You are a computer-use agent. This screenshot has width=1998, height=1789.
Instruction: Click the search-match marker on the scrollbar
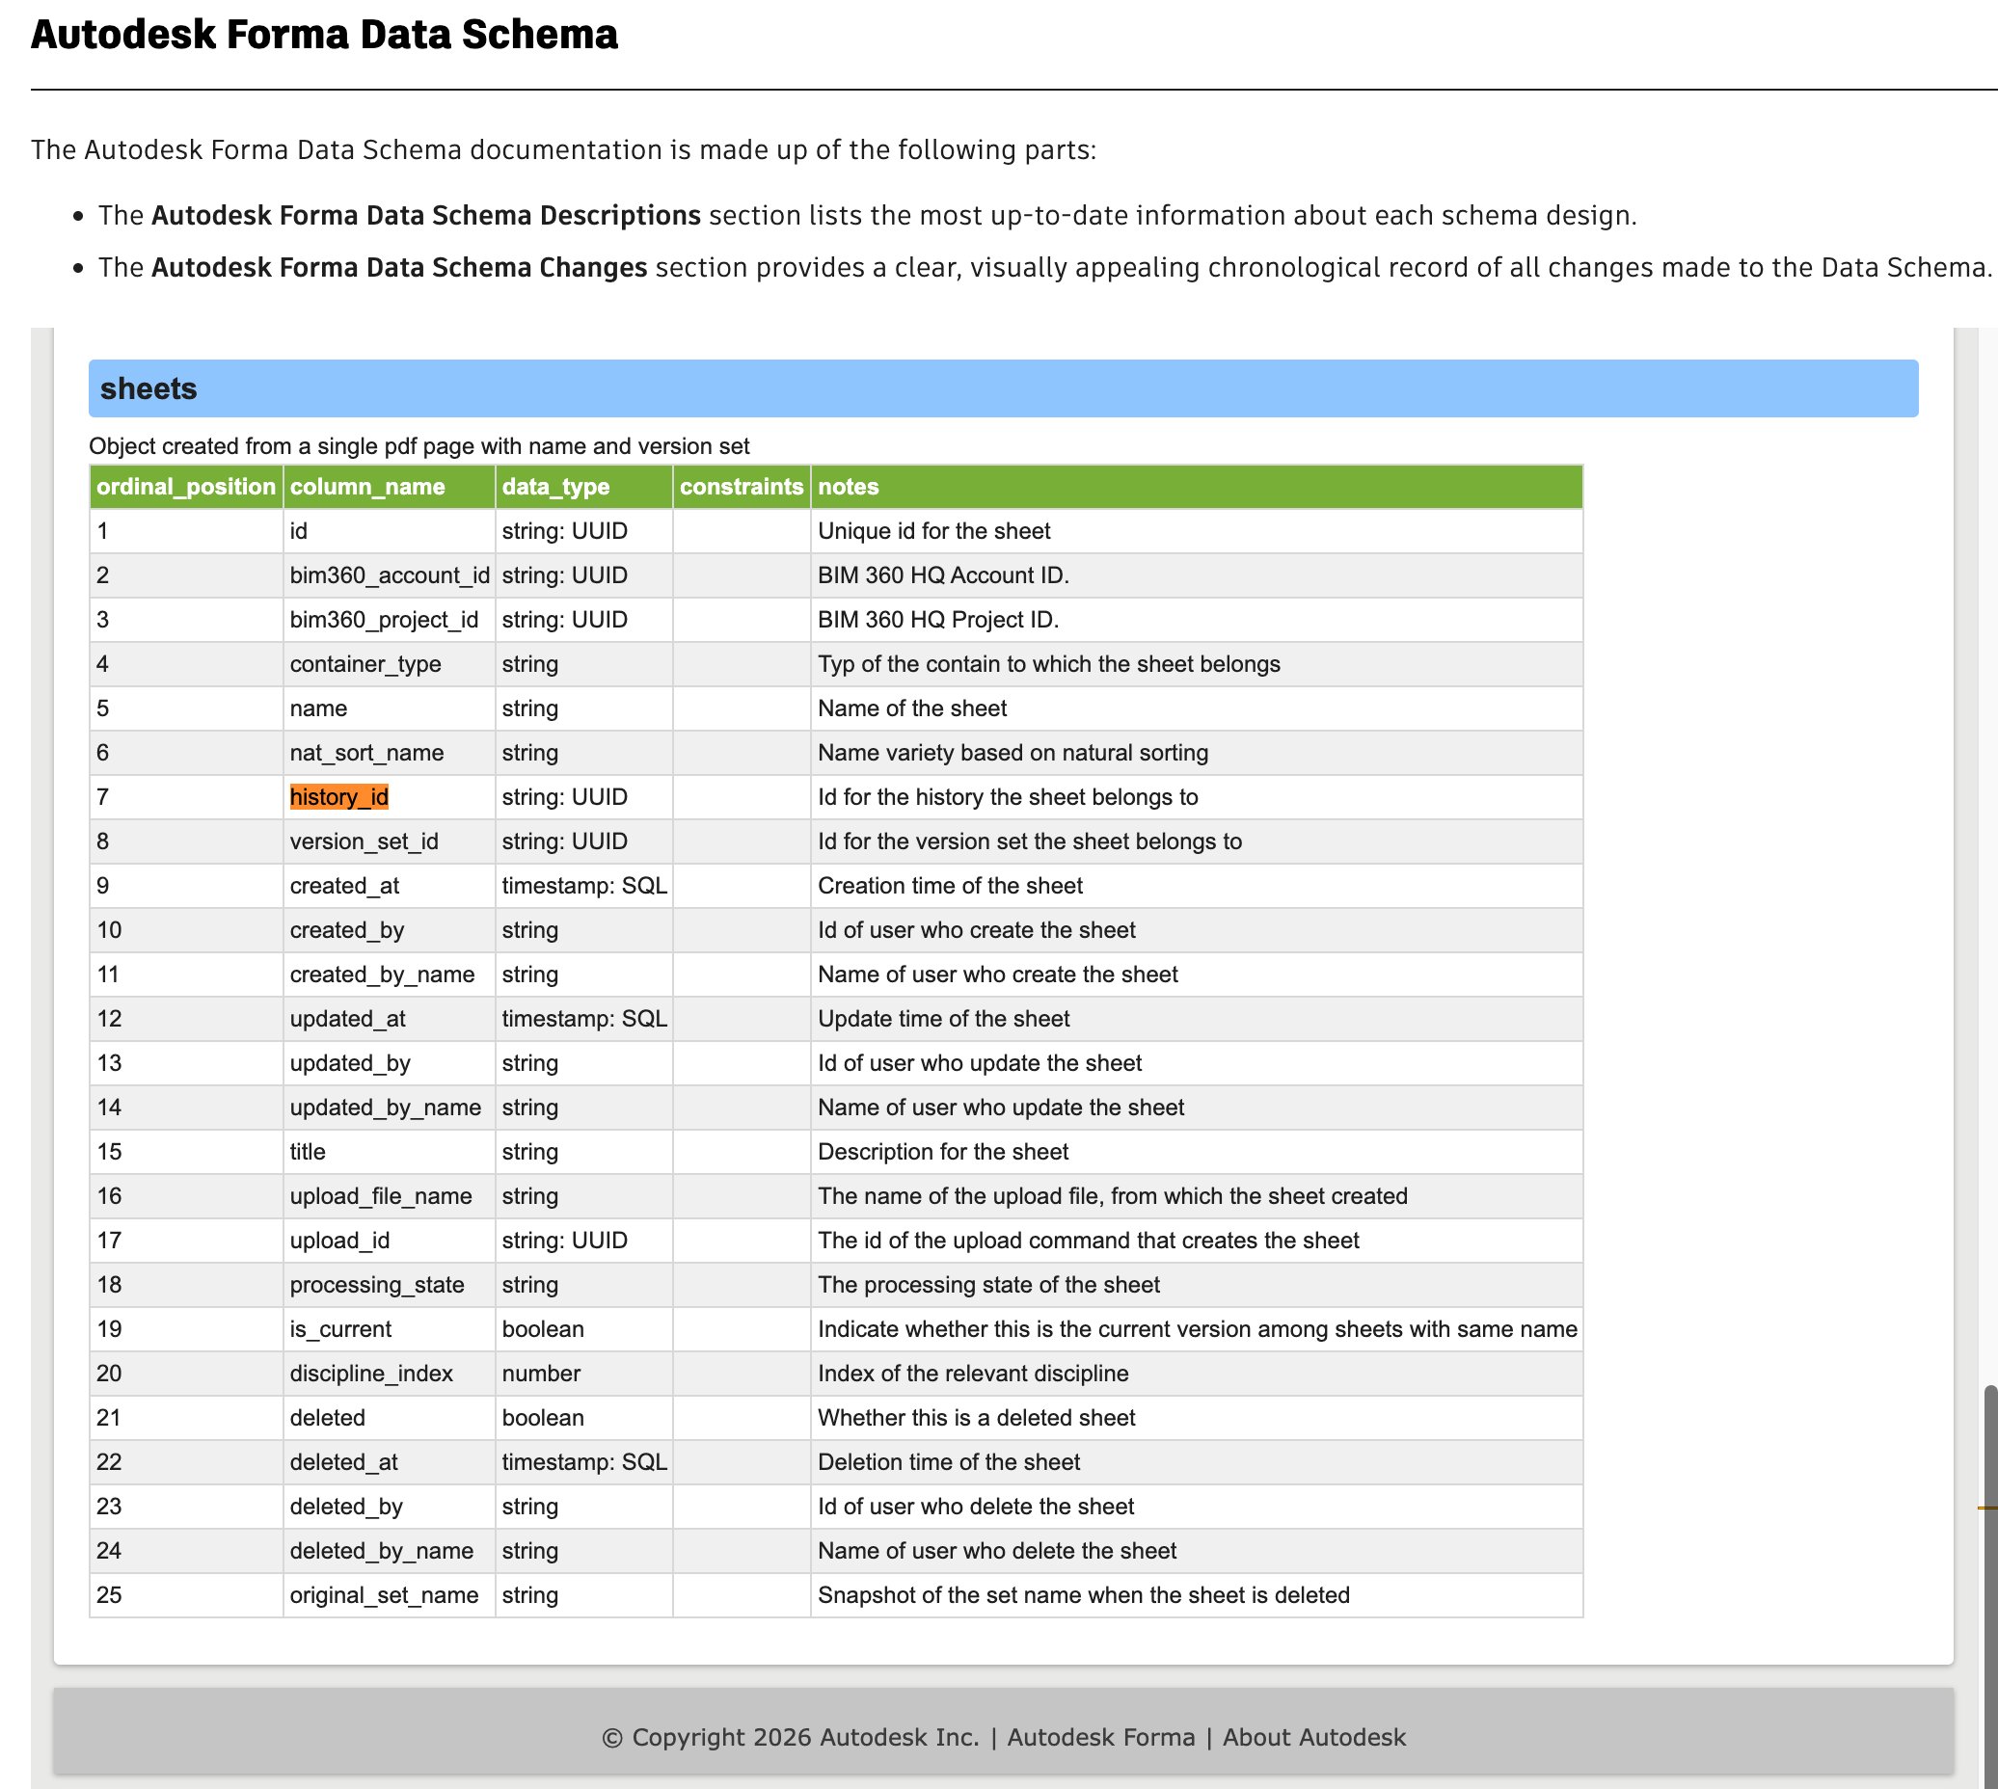click(1988, 1507)
